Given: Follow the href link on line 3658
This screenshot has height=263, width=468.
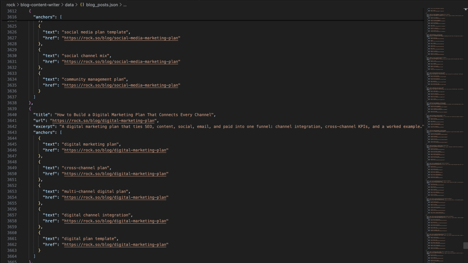Looking at the screenshot, I should coord(115,221).
